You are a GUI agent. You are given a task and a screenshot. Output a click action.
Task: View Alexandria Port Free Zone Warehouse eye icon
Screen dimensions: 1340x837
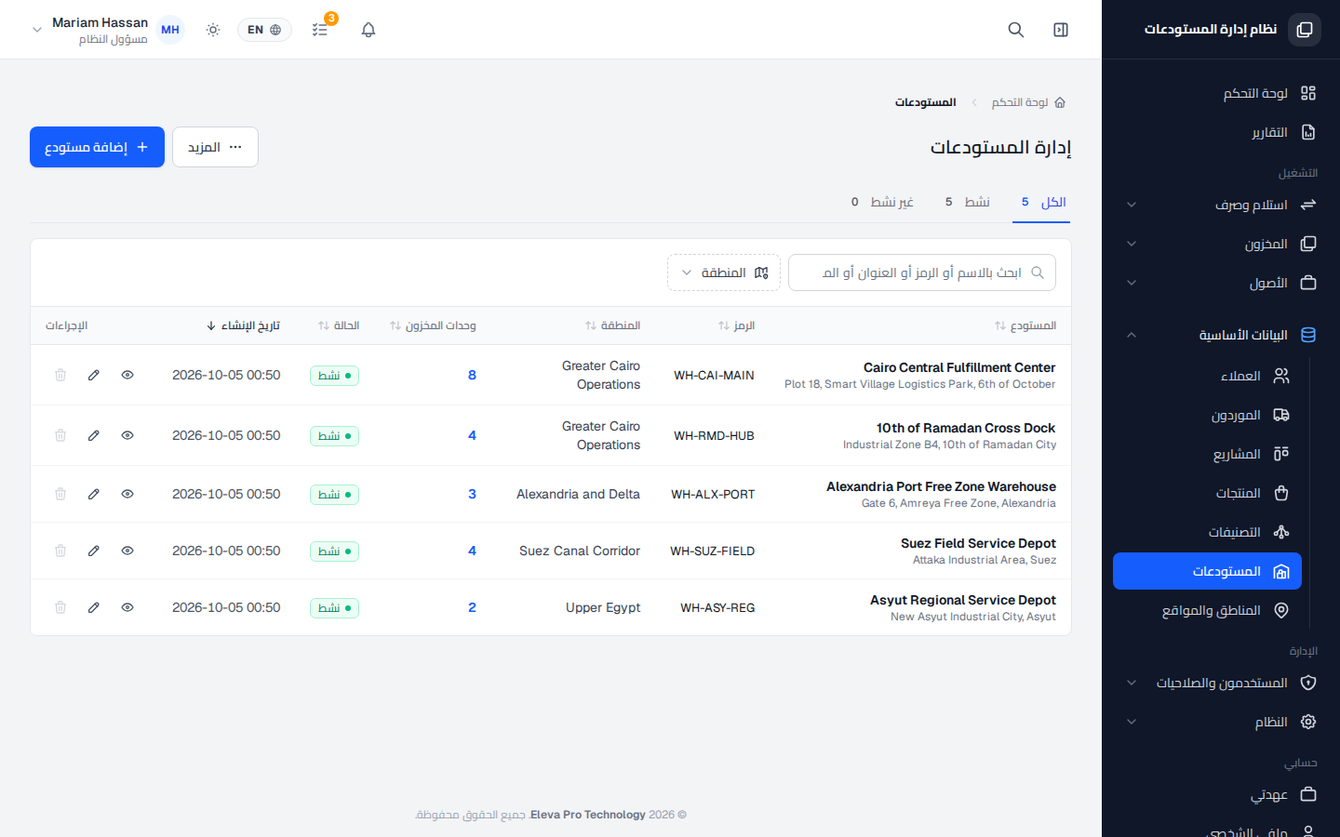pyautogui.click(x=127, y=494)
